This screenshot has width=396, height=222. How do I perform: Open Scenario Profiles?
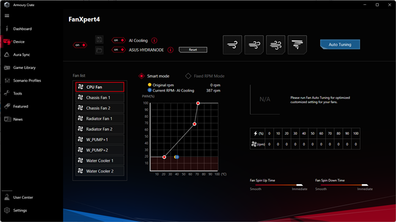27,81
